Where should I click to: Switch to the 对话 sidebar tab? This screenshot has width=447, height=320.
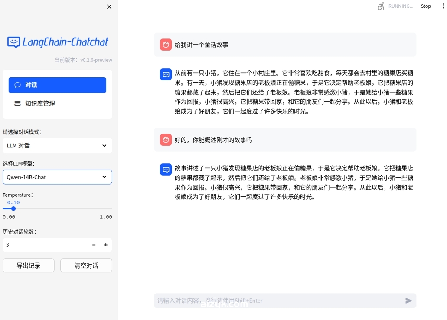57,85
